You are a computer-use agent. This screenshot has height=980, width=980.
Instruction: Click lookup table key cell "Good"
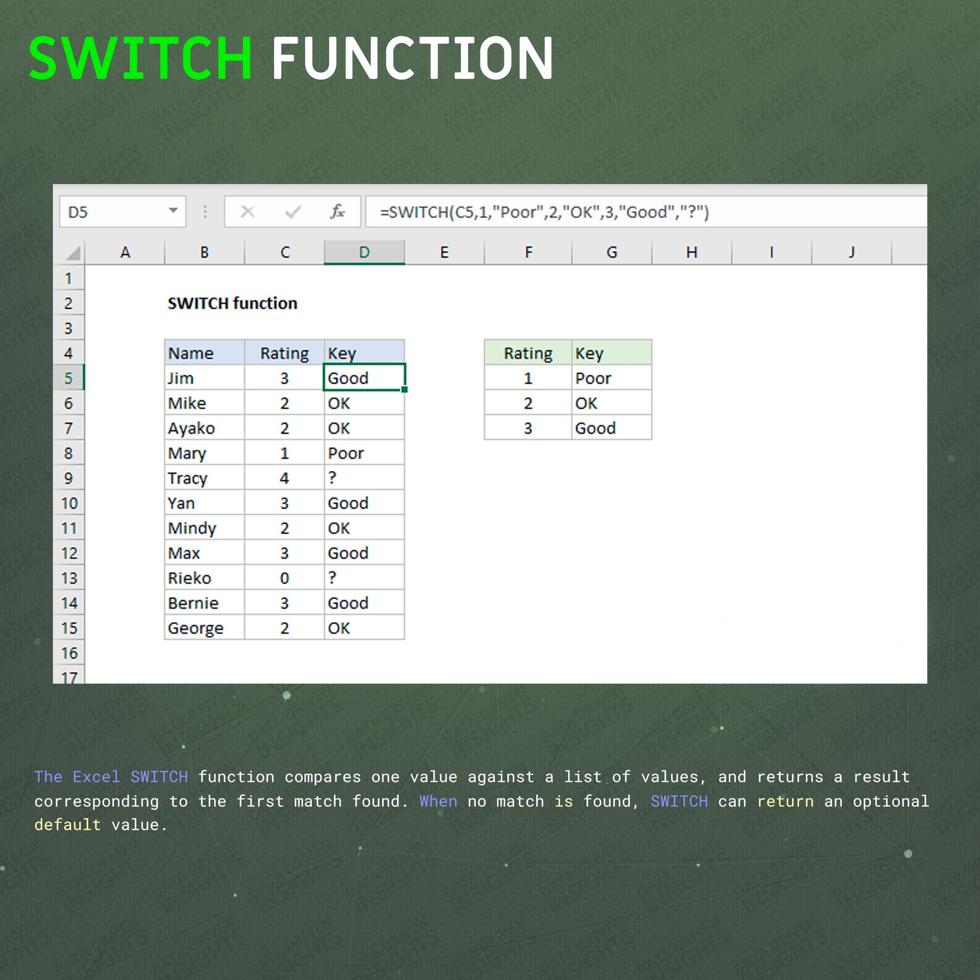coord(612,428)
